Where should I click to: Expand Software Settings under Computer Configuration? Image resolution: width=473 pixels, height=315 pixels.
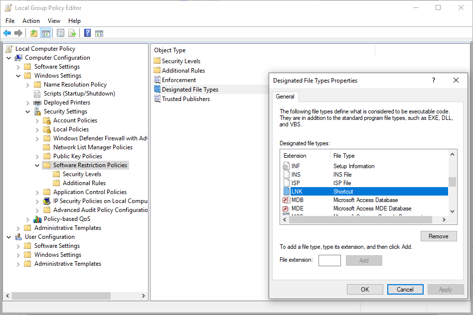(18, 67)
